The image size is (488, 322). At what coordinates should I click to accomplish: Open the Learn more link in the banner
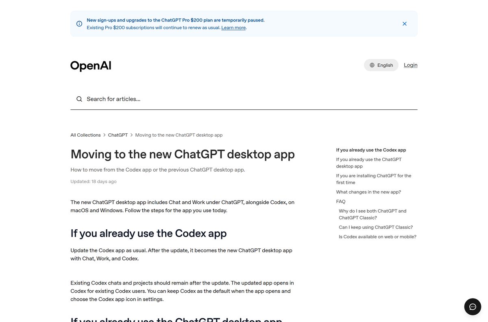point(233,28)
